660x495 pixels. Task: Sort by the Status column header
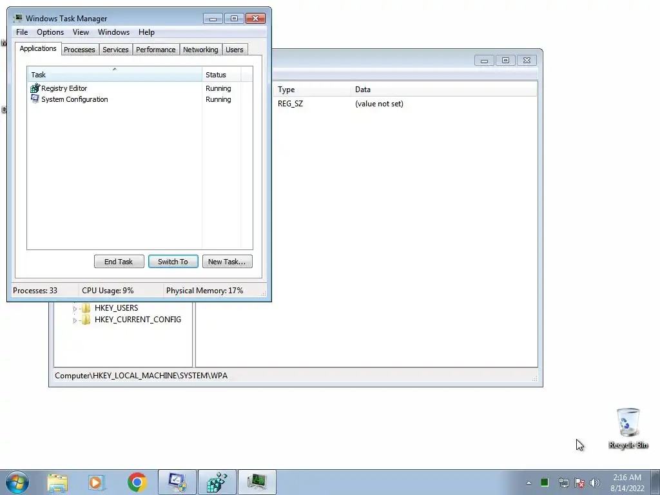pyautogui.click(x=222, y=75)
